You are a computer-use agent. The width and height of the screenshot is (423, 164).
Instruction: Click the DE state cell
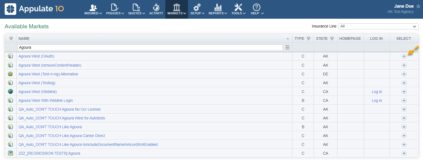pos(326,74)
